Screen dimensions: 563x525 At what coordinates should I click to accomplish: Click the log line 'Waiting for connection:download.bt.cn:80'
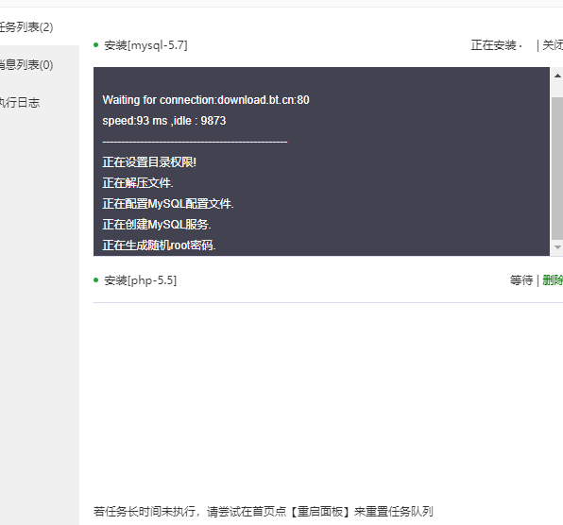point(206,100)
